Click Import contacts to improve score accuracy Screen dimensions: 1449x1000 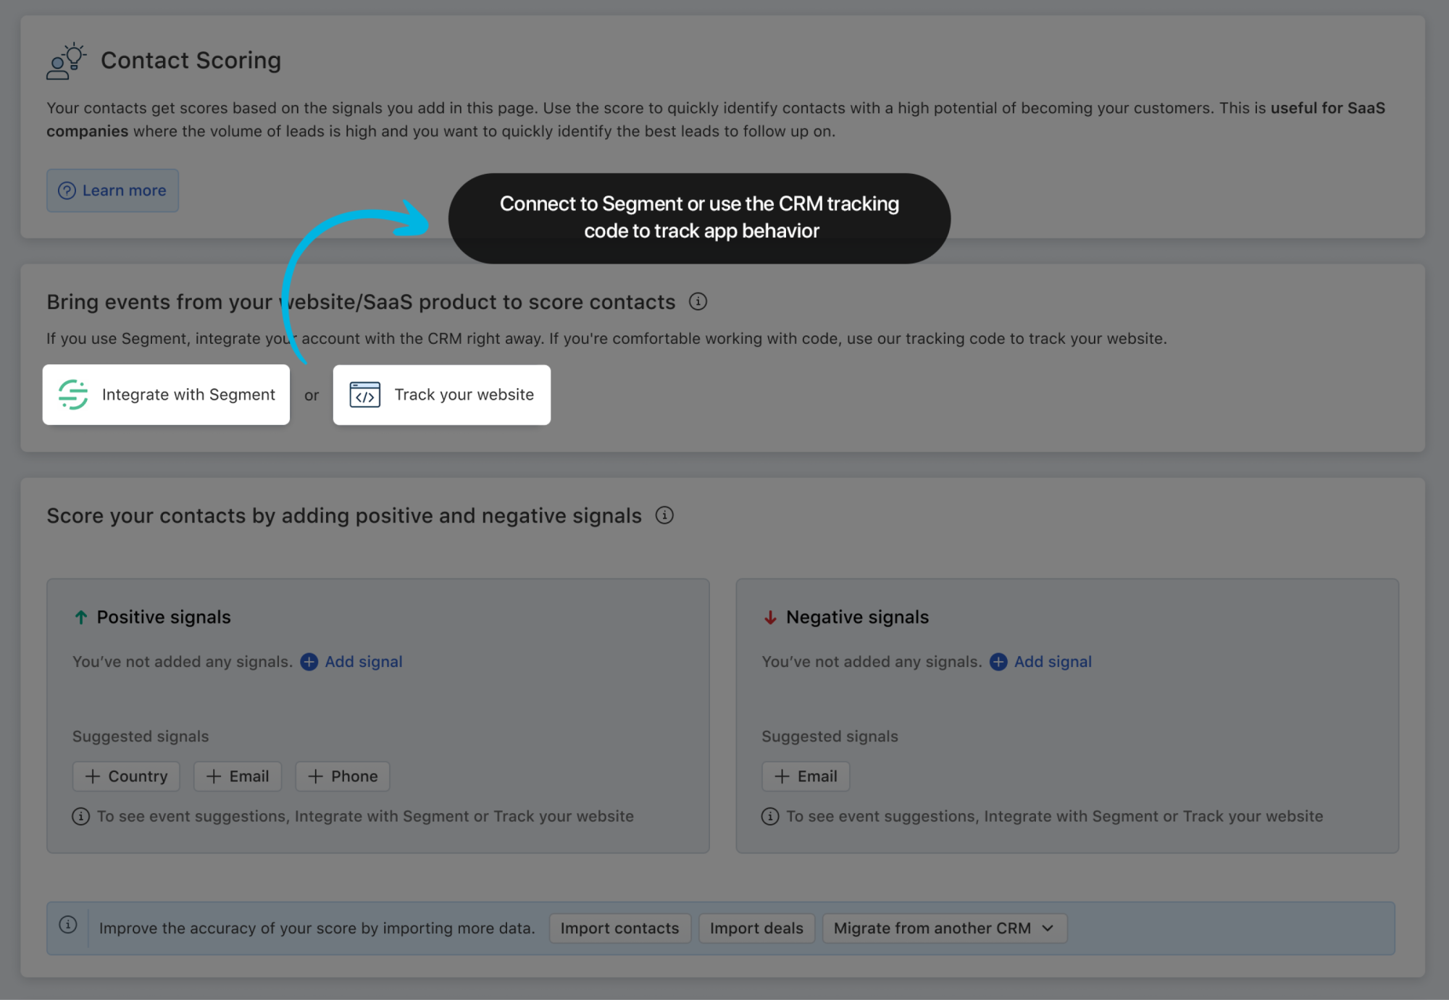tap(619, 928)
